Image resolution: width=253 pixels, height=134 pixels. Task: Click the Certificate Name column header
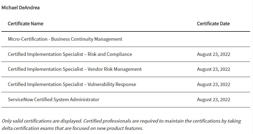pyautogui.click(x=26, y=24)
